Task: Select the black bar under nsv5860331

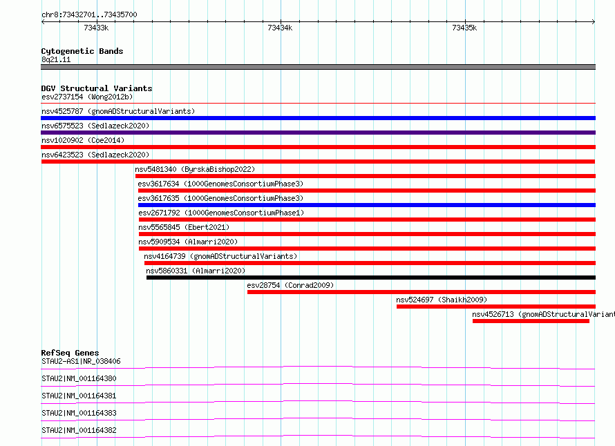Action: pos(371,278)
